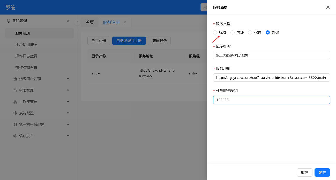Click the entry display name cell
The height and width of the screenshot is (180, 336).
[x=96, y=73]
